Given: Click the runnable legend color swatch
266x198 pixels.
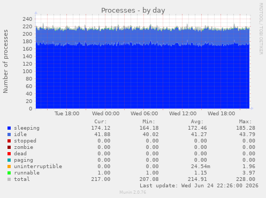Looking at the screenshot, I should 9,173.
